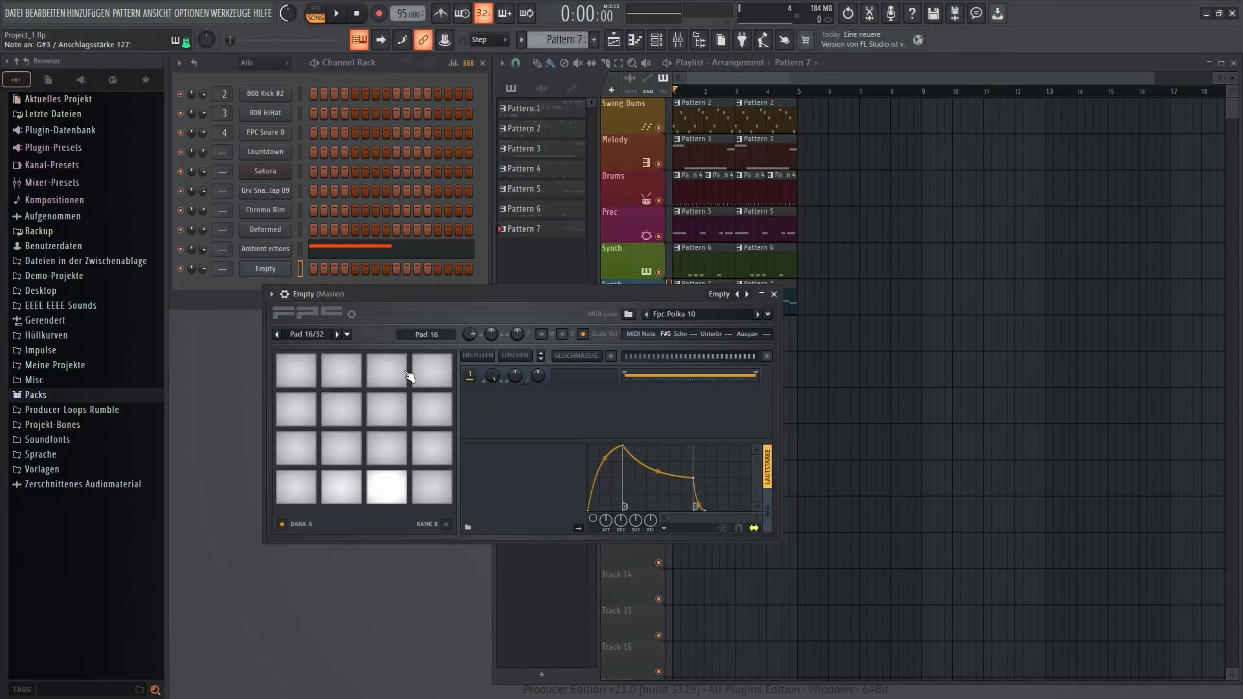Click the microphone recording icon in top toolbar
The height and width of the screenshot is (699, 1243).
point(890,13)
